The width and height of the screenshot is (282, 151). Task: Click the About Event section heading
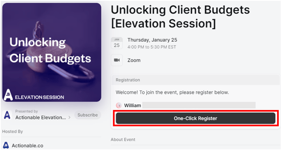click(123, 140)
